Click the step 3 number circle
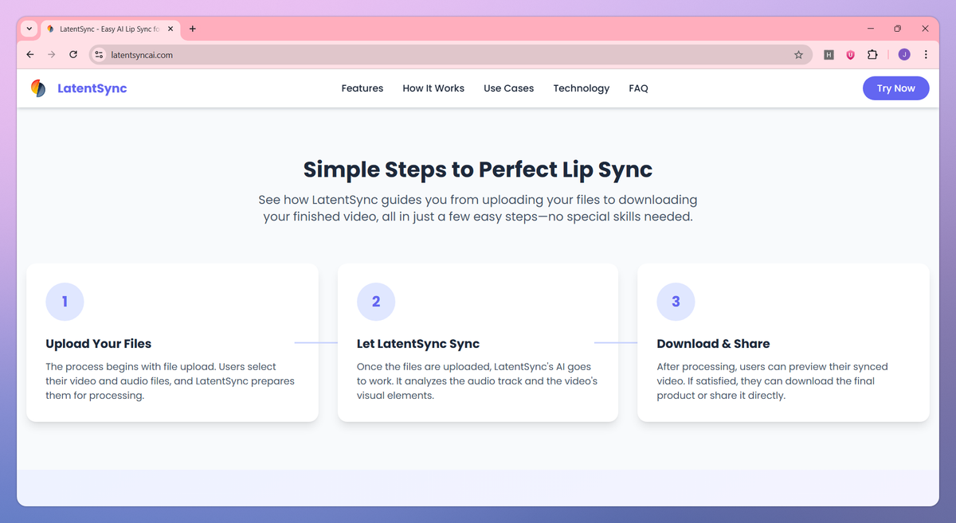 point(676,302)
